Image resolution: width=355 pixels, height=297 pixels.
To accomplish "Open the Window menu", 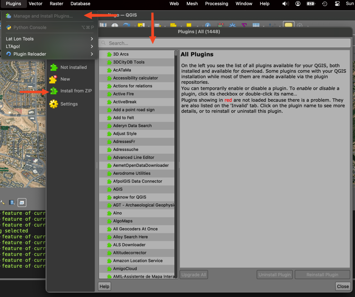I will (244, 3).
